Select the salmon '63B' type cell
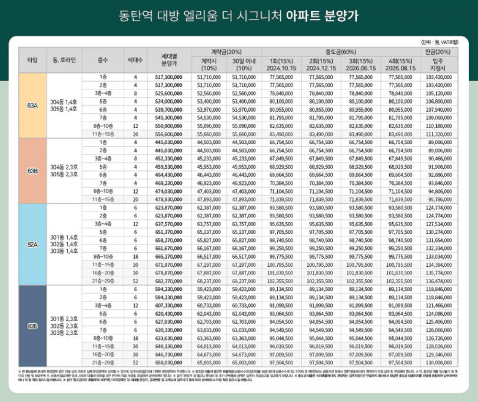 pos(32,171)
